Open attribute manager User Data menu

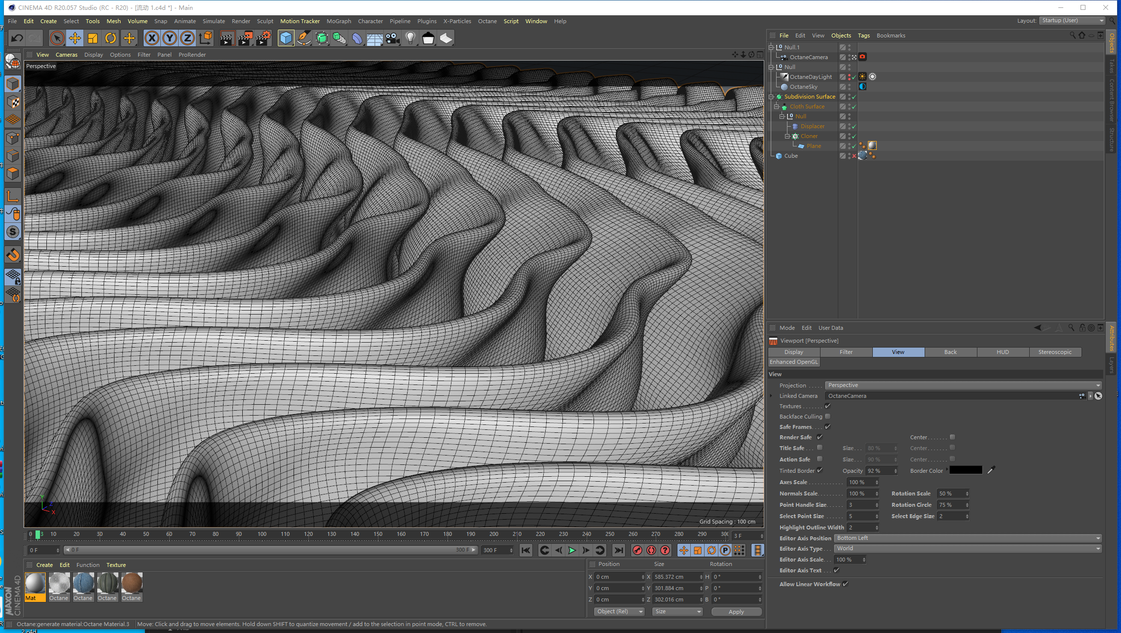coord(831,328)
